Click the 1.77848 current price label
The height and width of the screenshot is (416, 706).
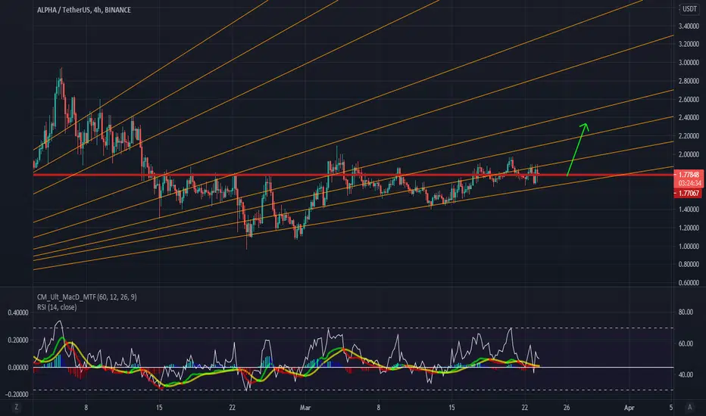pyautogui.click(x=689, y=175)
